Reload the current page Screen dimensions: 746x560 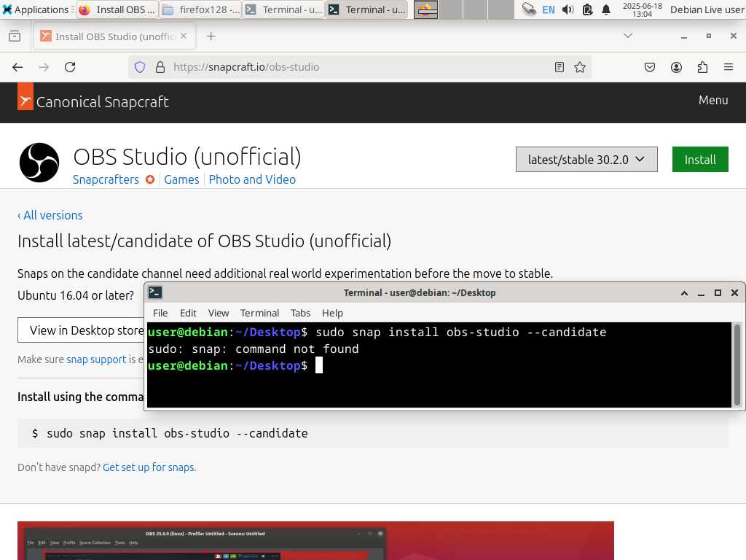(x=70, y=67)
